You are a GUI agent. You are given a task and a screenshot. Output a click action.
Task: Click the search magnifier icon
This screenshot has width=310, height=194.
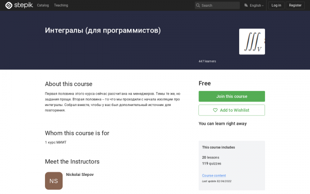pyautogui.click(x=198, y=5)
